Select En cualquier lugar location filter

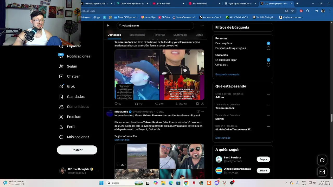click(x=268, y=60)
